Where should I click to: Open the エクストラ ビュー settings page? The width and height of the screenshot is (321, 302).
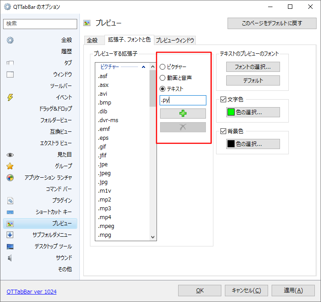[x=56, y=143]
